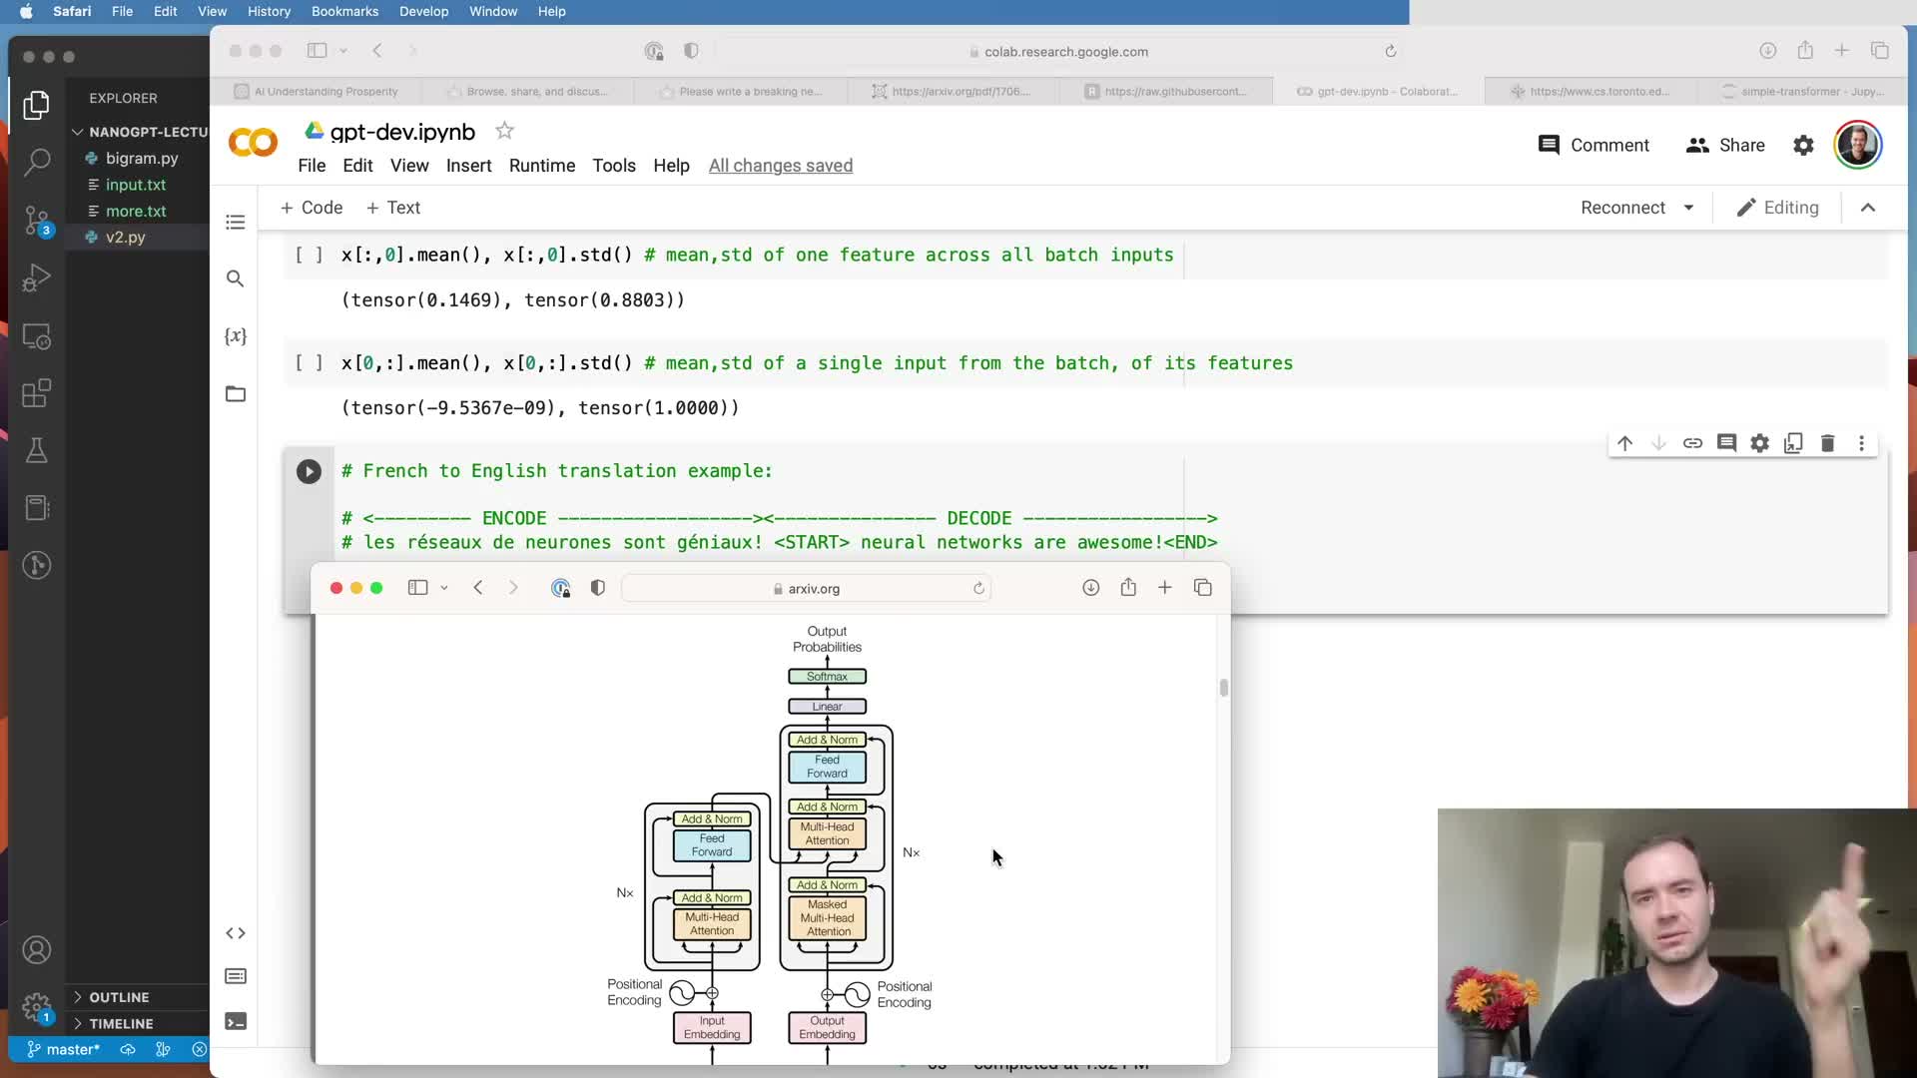Delete the selected cell with trash icon
The width and height of the screenshot is (1917, 1078).
[1827, 443]
